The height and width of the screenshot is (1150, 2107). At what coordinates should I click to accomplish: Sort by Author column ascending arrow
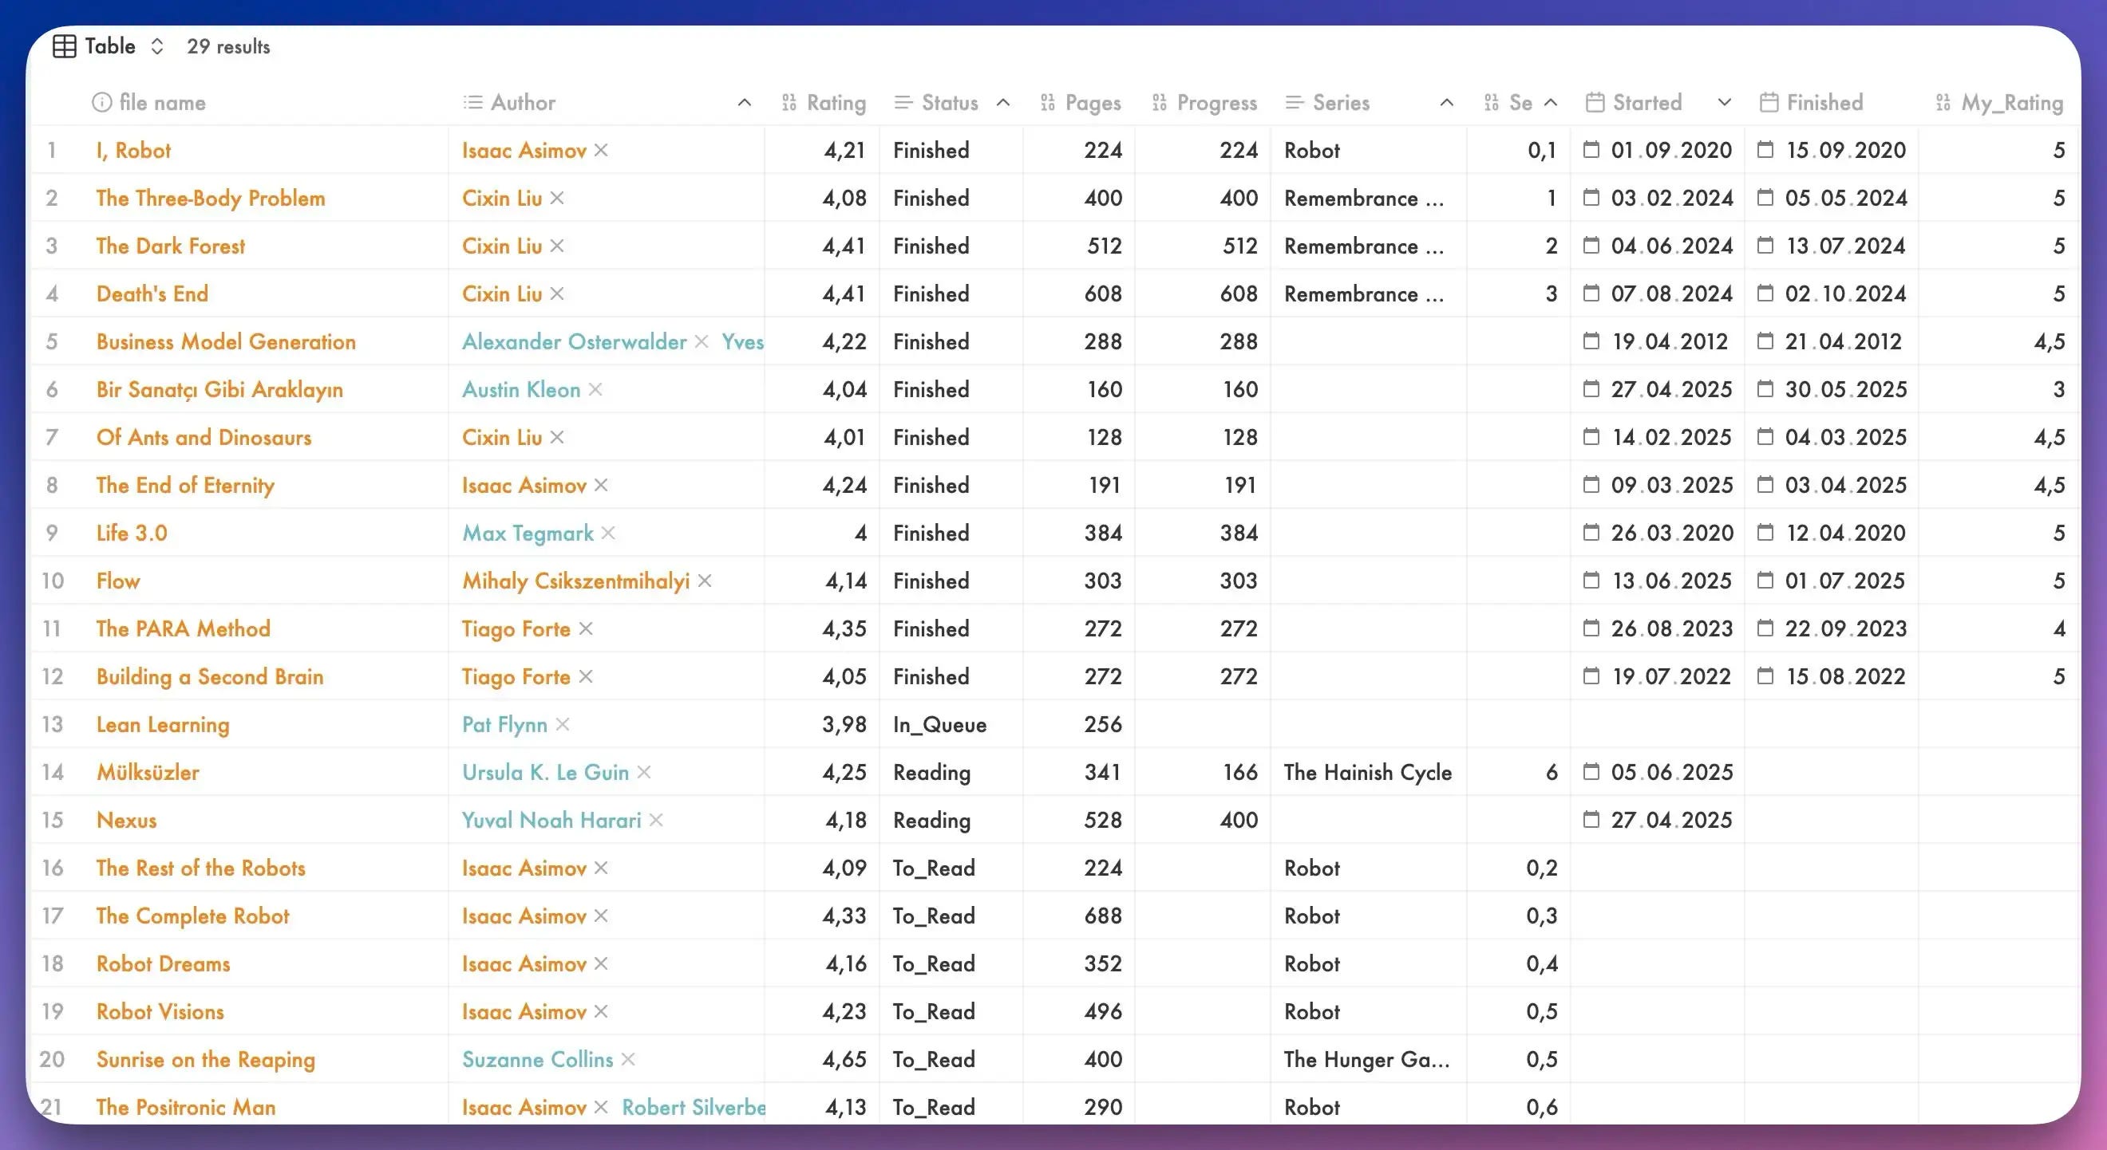pos(744,103)
